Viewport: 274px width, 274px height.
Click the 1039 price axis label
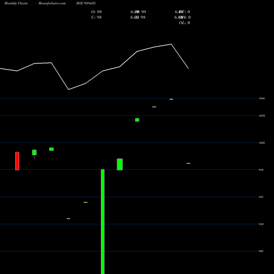262,116
